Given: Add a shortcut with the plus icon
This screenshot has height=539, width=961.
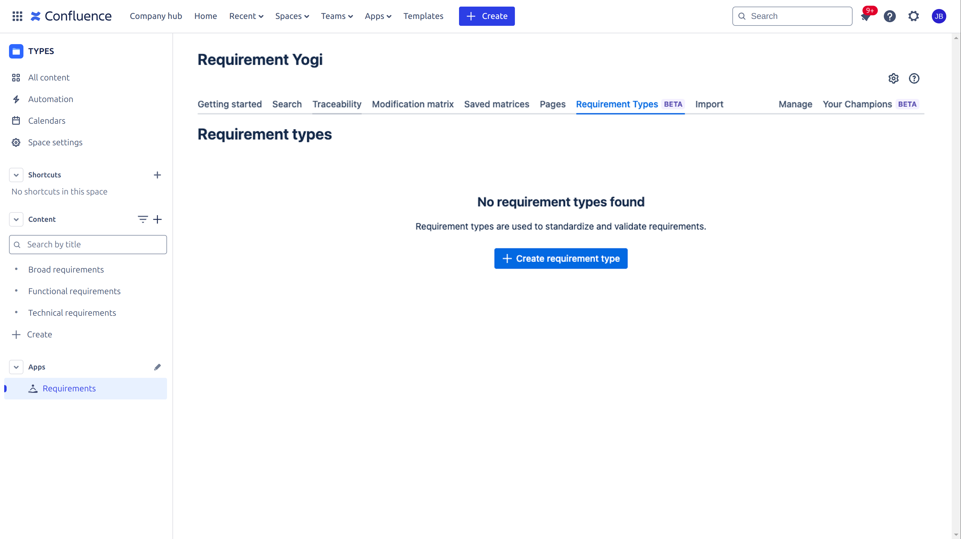Looking at the screenshot, I should tap(157, 175).
